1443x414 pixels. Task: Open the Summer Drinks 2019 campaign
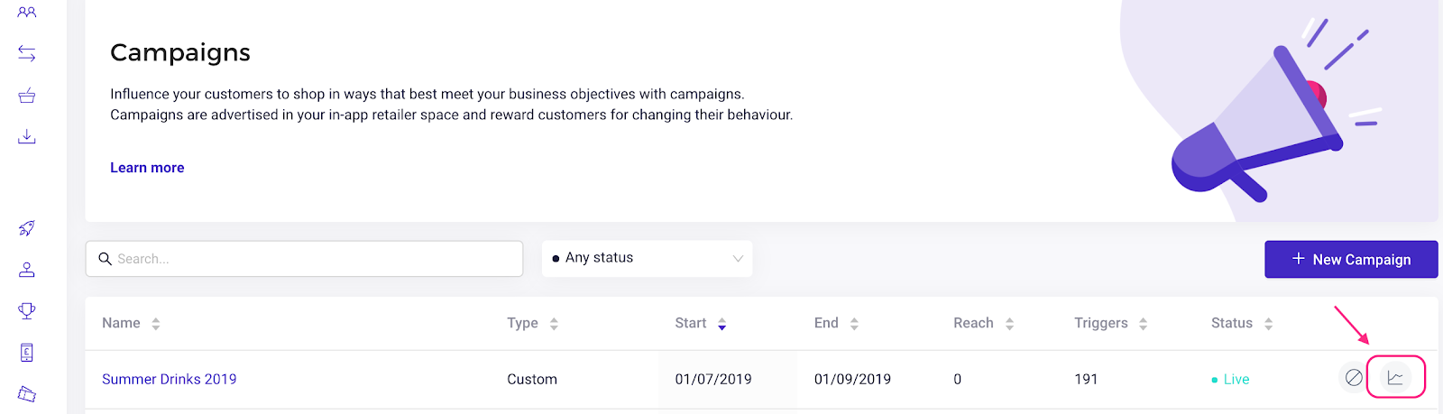pyautogui.click(x=170, y=379)
